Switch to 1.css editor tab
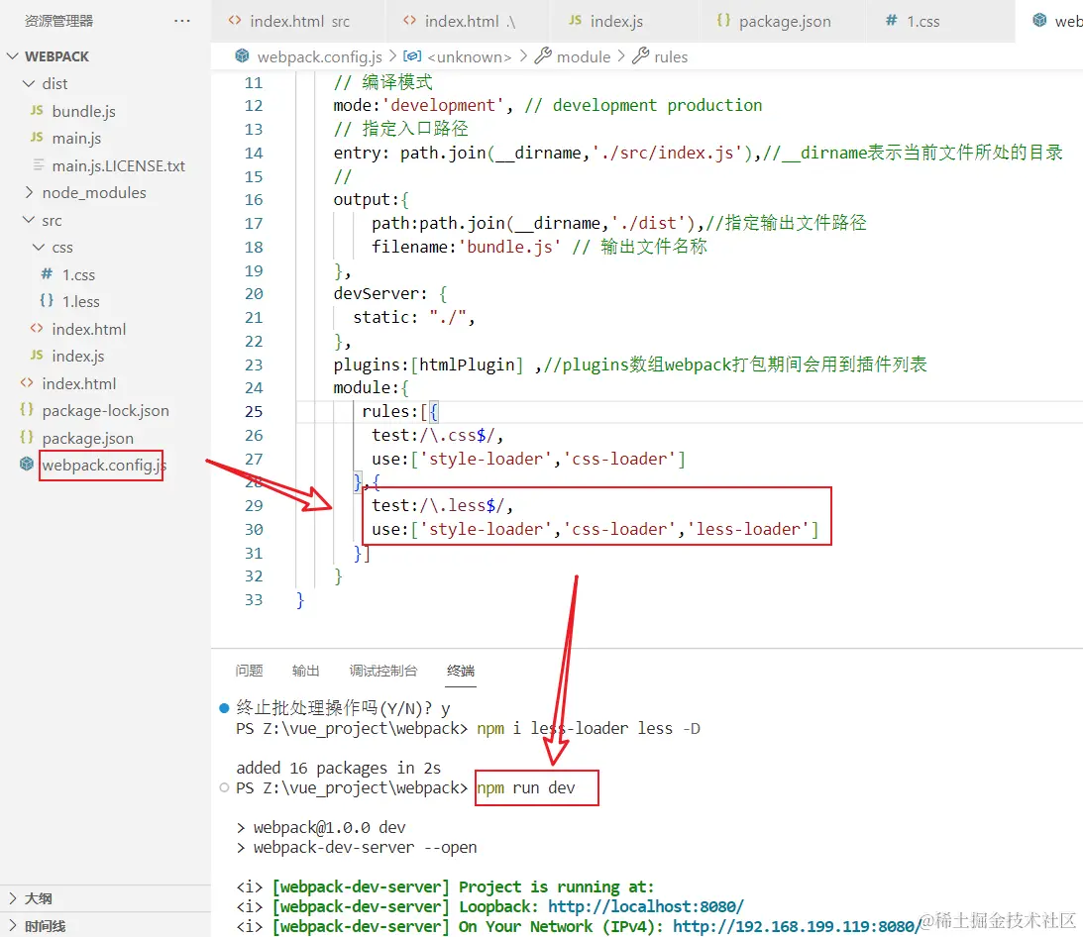This screenshot has width=1083, height=937. click(x=940, y=21)
